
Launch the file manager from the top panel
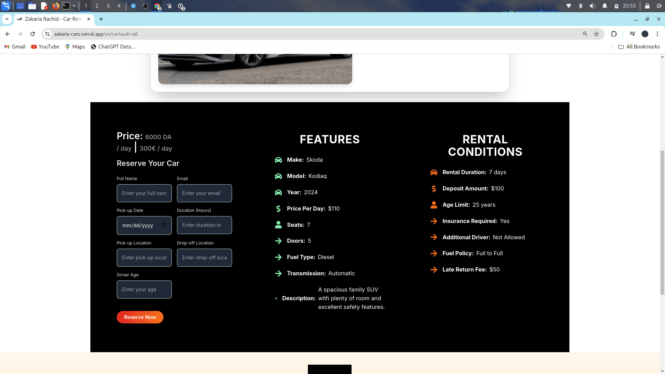tap(32, 6)
